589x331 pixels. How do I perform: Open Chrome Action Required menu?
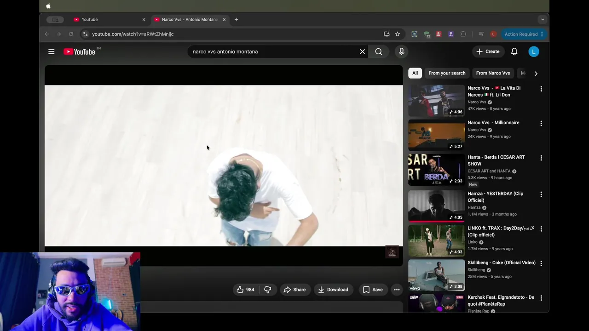point(524,34)
